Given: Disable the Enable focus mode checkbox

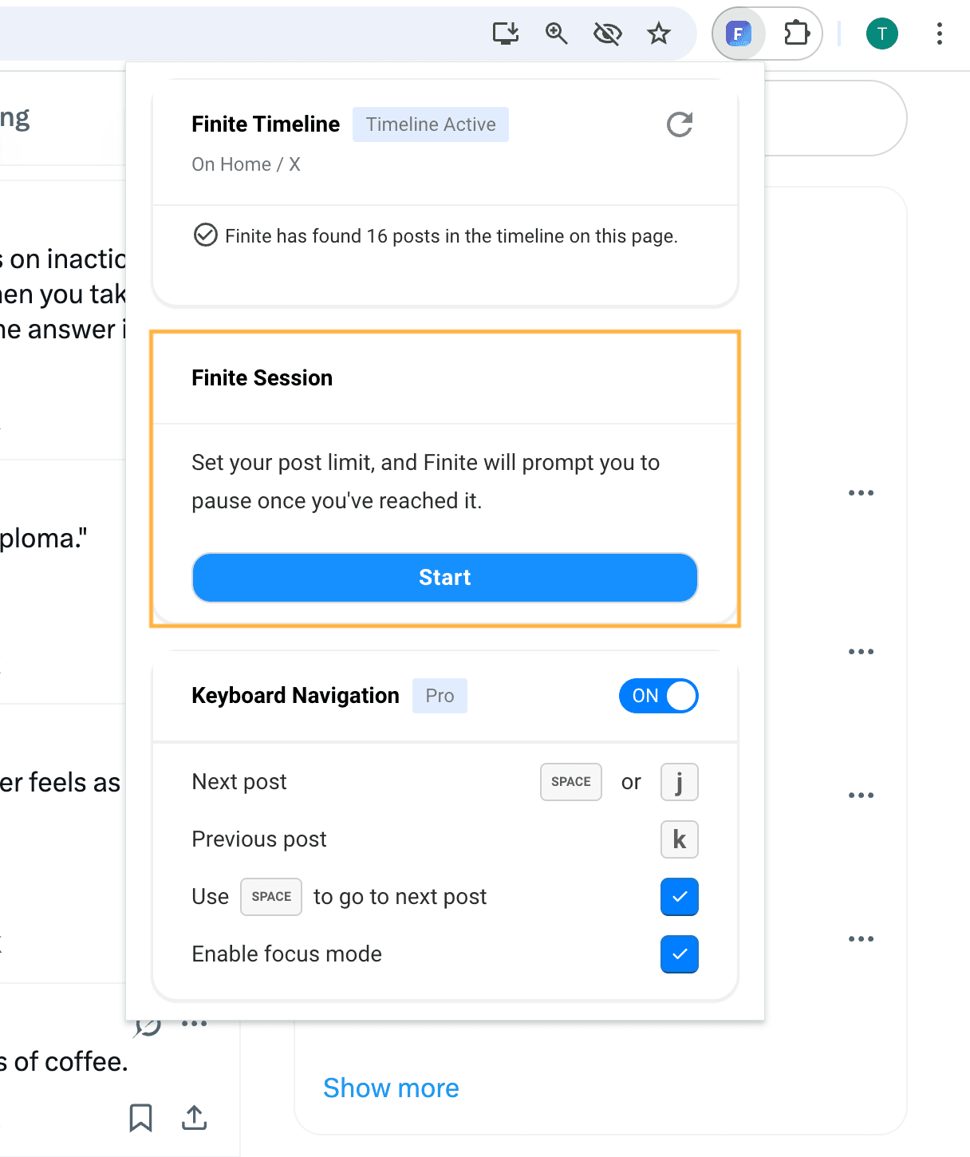Looking at the screenshot, I should click(679, 954).
